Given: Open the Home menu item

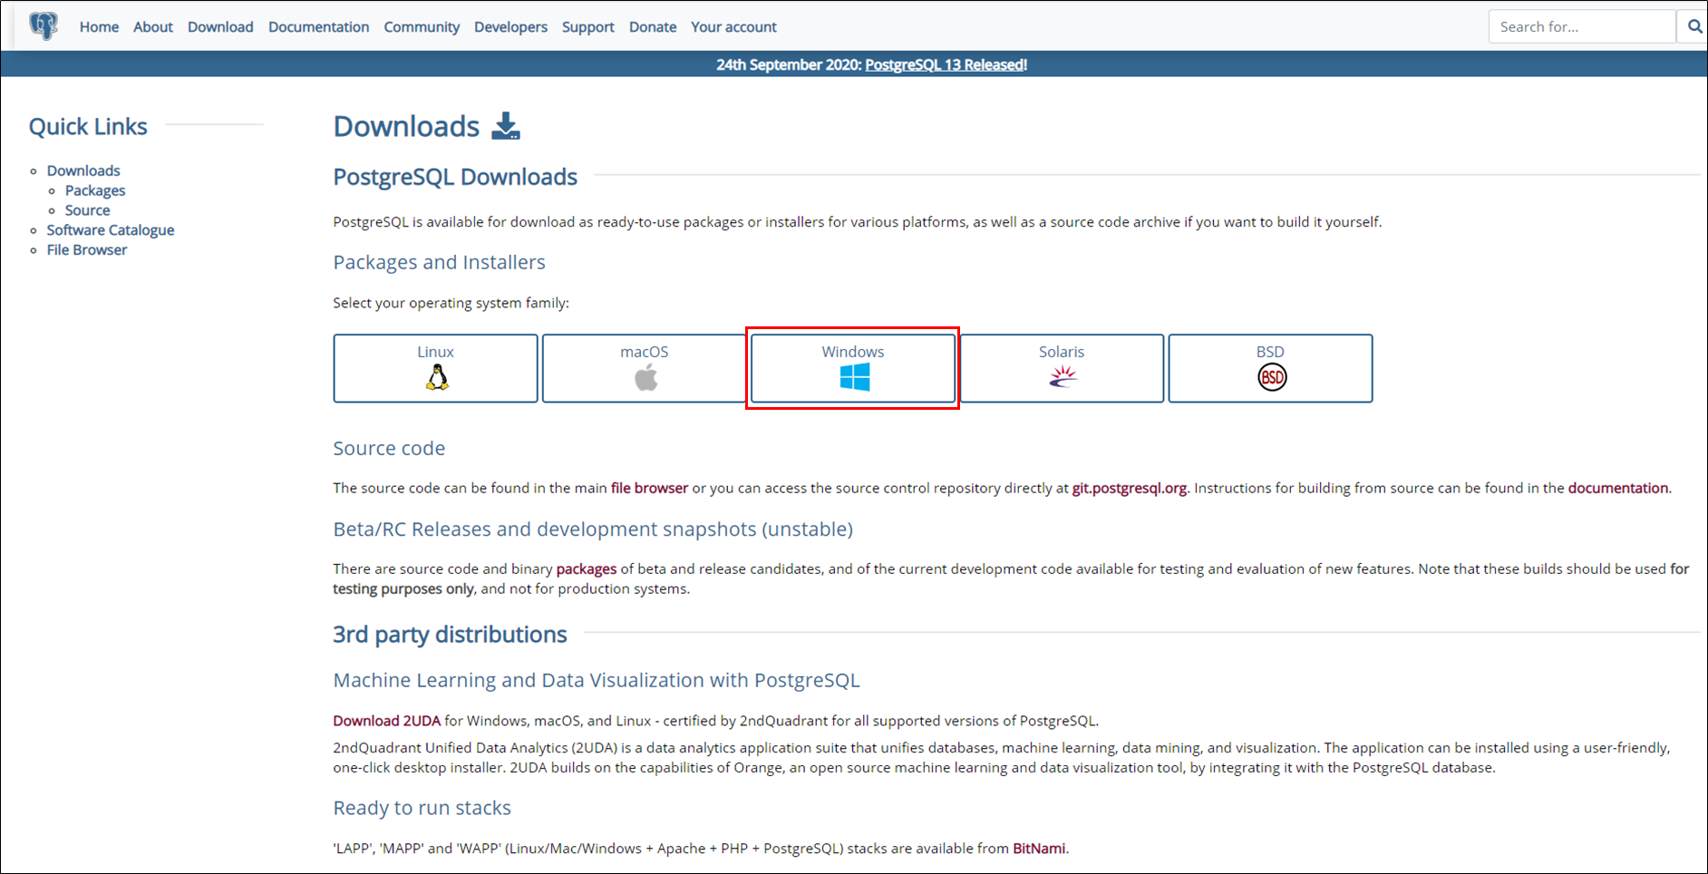Looking at the screenshot, I should tap(99, 27).
